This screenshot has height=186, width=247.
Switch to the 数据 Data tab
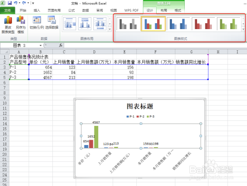pos(85,10)
